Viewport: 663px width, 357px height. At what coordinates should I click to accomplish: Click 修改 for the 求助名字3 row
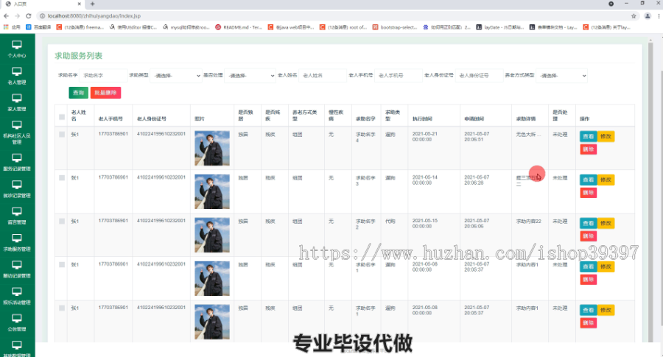click(606, 180)
